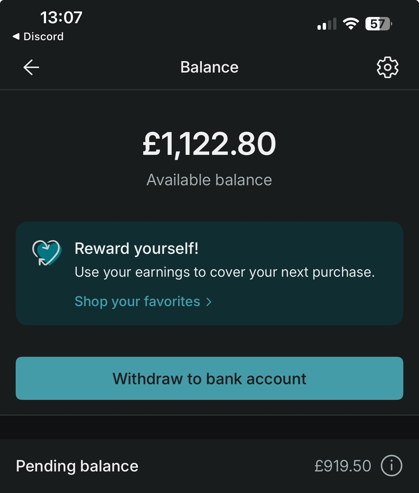
Task: Tap the cellular signal bars
Action: pyautogui.click(x=327, y=25)
